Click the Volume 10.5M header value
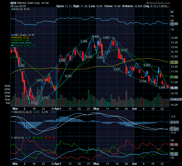 pyautogui.click(x=132, y=6)
